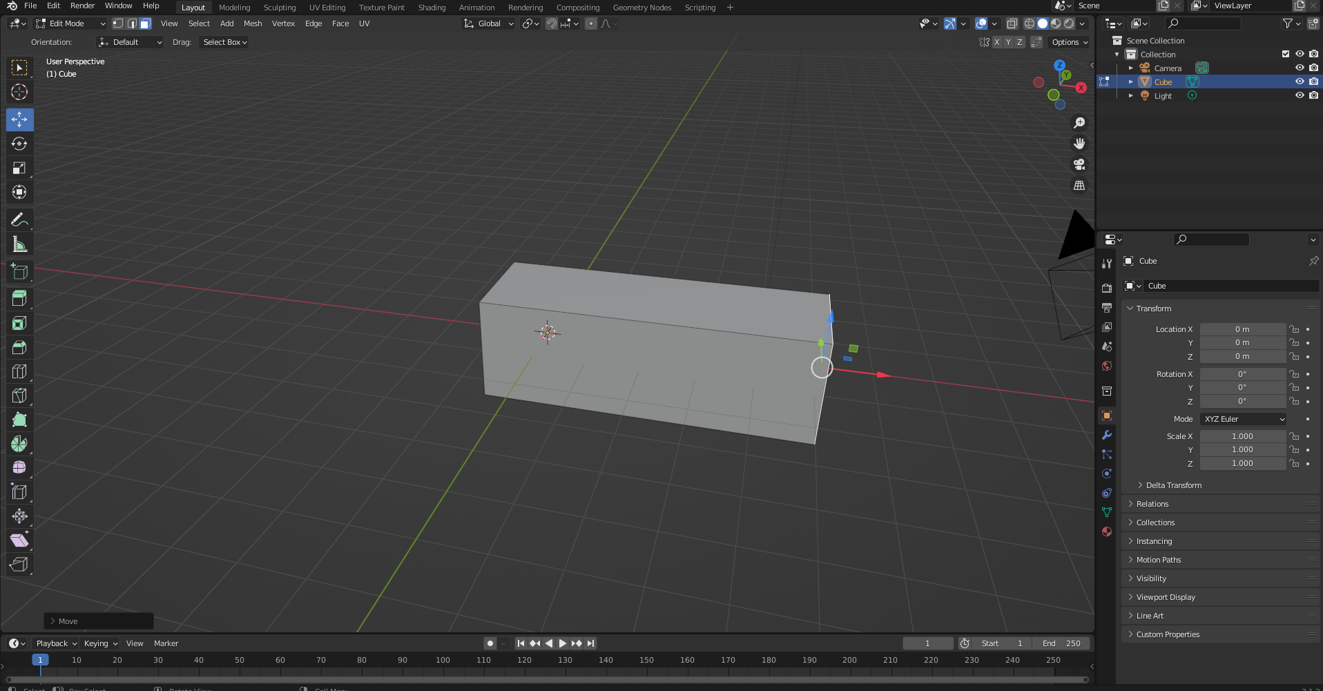This screenshot has height=691, width=1323.
Task: Select the Annotate tool
Action: [19, 220]
